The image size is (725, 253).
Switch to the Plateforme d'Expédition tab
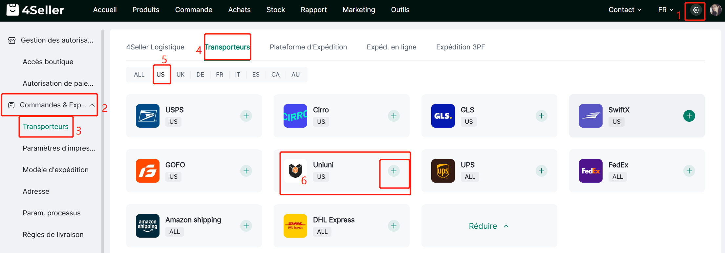pyautogui.click(x=308, y=47)
